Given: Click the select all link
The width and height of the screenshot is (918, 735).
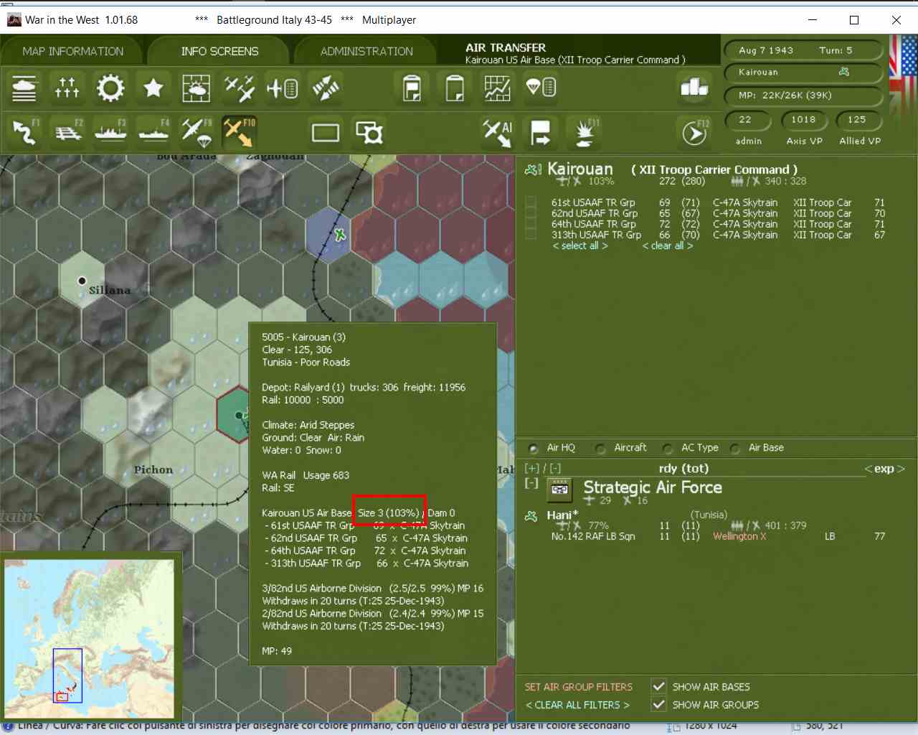Looking at the screenshot, I should tap(580, 245).
